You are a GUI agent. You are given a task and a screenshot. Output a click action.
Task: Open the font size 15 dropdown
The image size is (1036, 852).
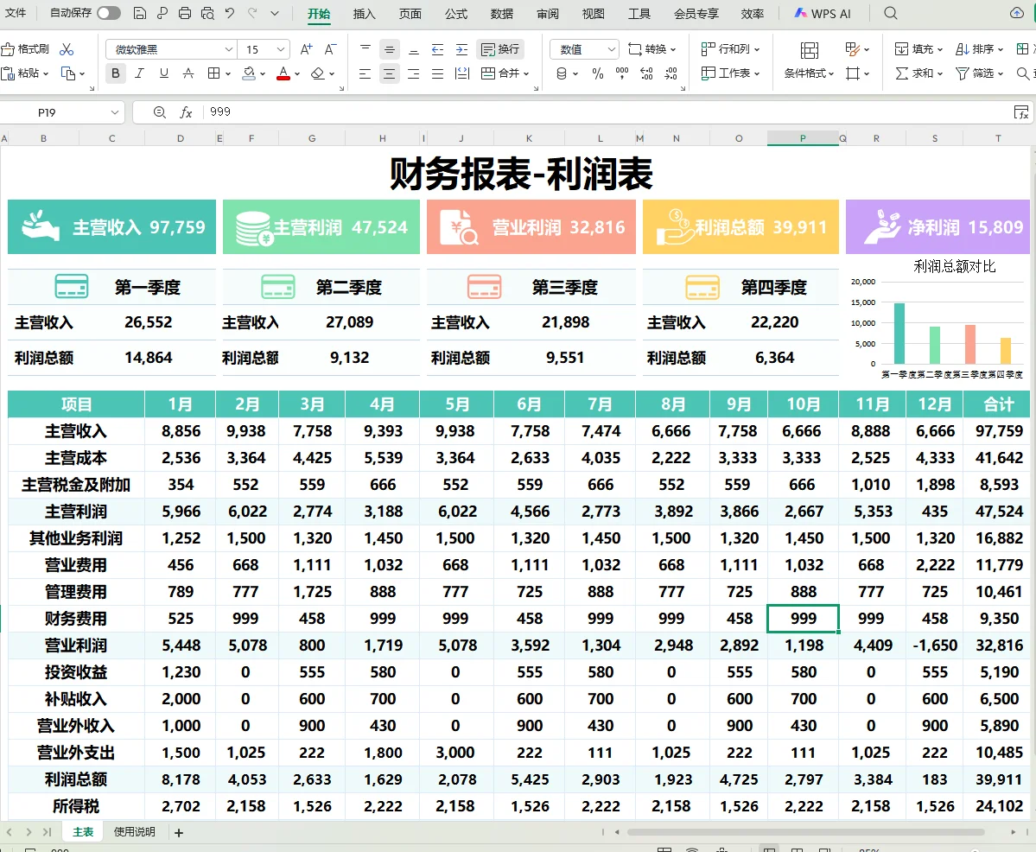click(281, 49)
